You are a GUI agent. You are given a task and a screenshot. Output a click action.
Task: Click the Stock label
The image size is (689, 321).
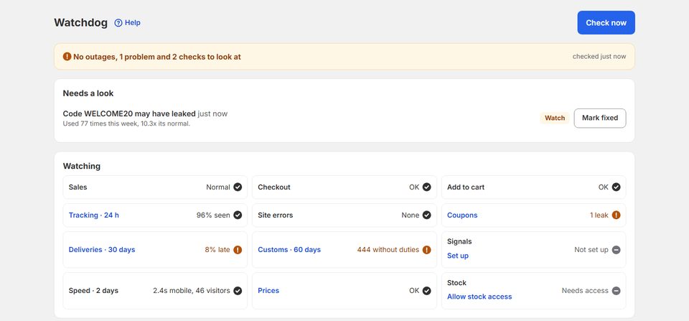click(x=456, y=282)
